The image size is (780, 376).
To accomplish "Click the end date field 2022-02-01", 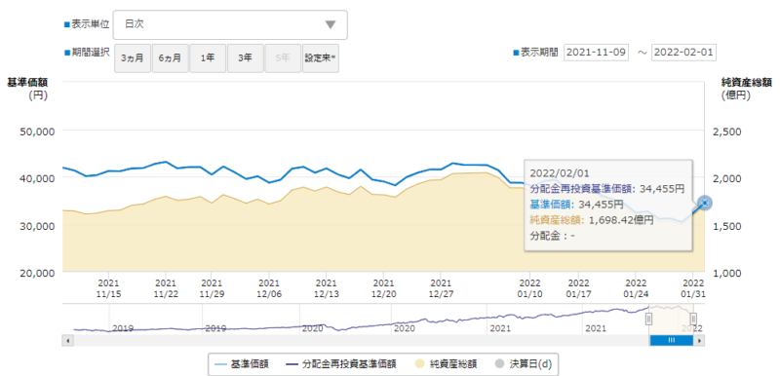I will (x=684, y=53).
